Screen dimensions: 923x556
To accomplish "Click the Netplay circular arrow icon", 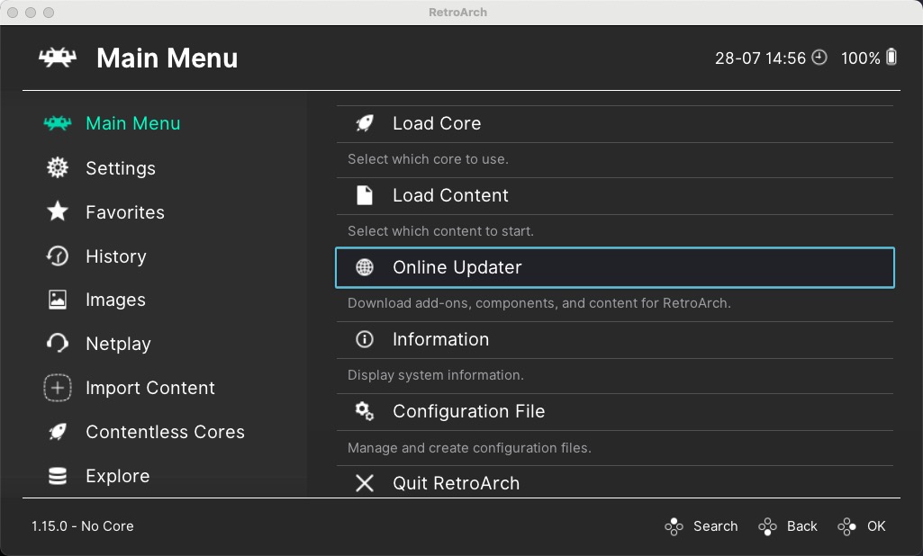I will point(57,344).
